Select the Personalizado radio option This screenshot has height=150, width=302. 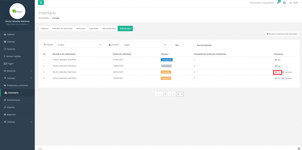tap(195, 45)
